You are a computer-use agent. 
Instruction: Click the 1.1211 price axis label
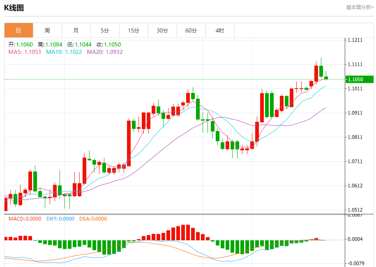tap(355, 40)
